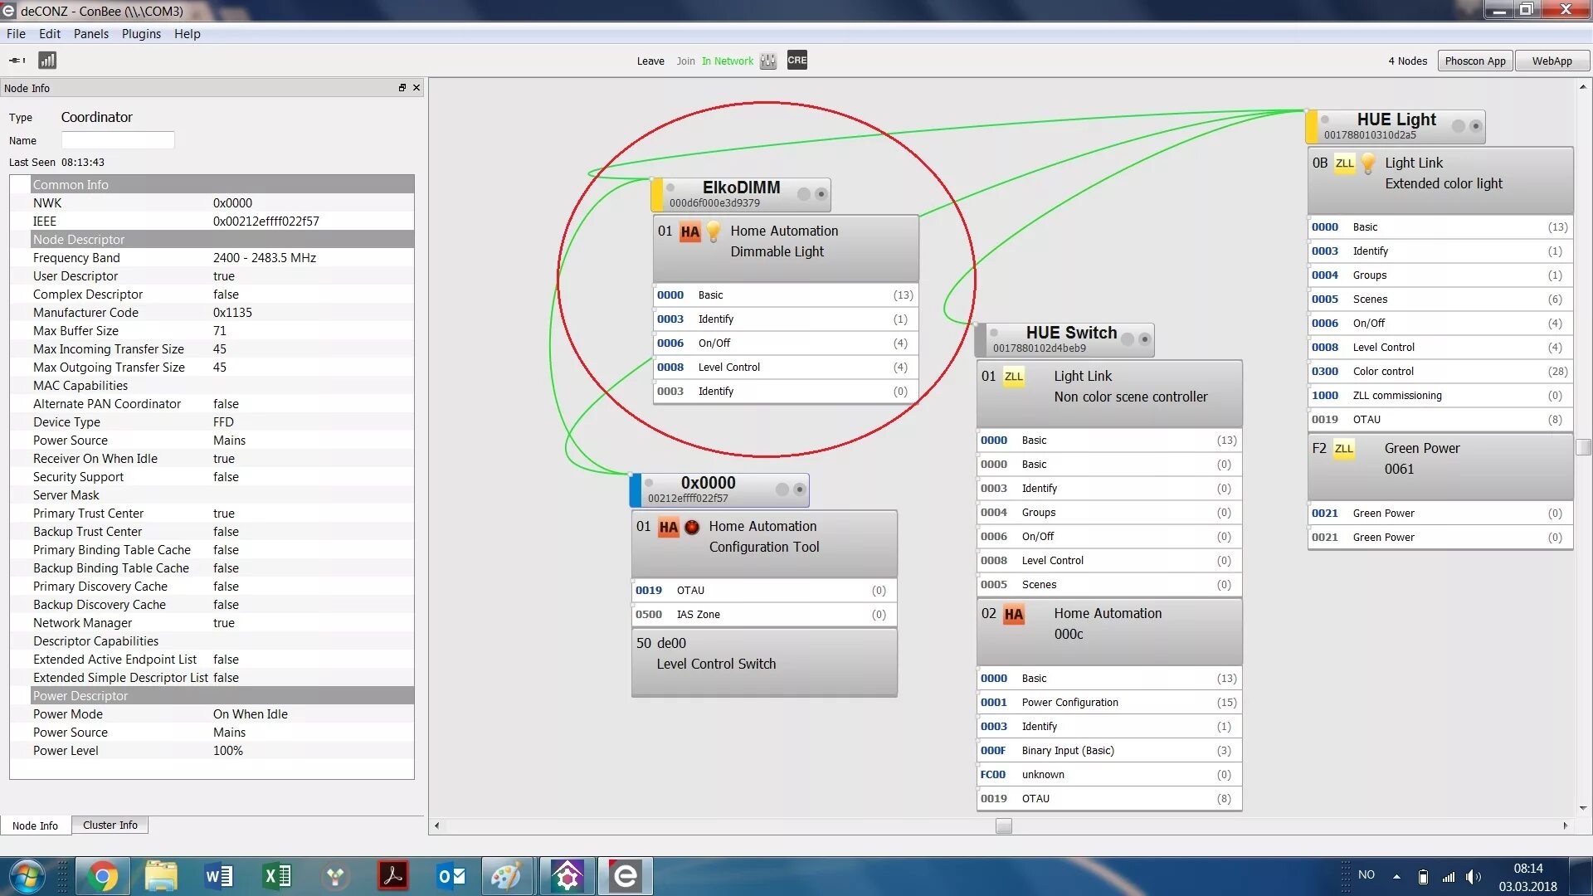1593x896 pixels.
Task: Click the Phoscon App button
Action: point(1474,61)
